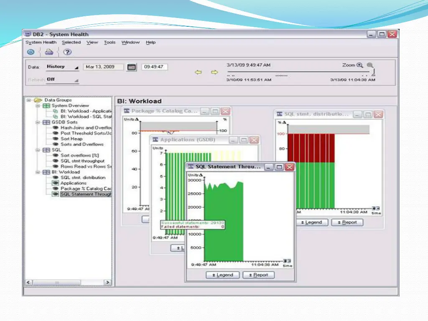Screen dimensions: 428x321
Task: Click the Applications (GSDB) window title icon
Action: 155,140
